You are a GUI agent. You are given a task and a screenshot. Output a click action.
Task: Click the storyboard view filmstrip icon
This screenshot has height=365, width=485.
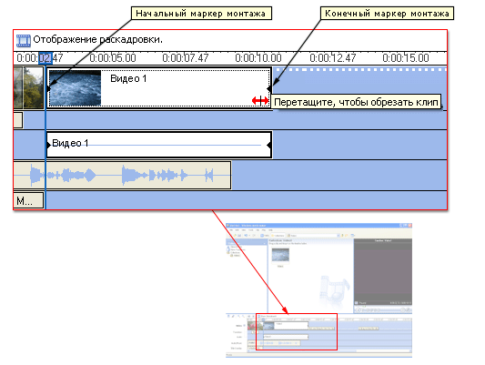[24, 40]
